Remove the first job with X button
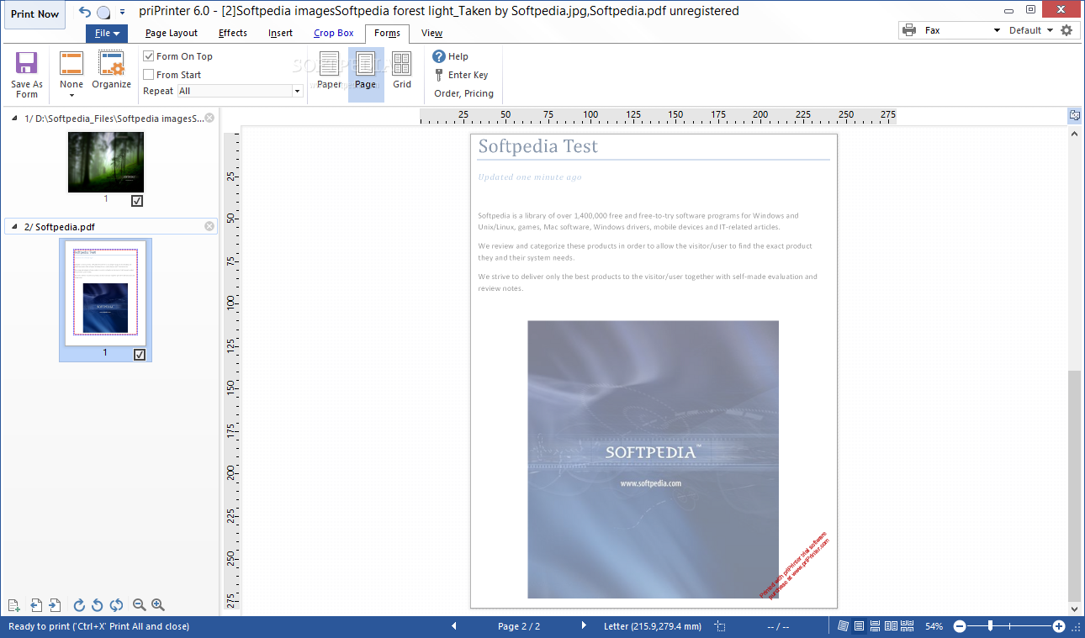Viewport: 1085px width, 638px height. (209, 119)
